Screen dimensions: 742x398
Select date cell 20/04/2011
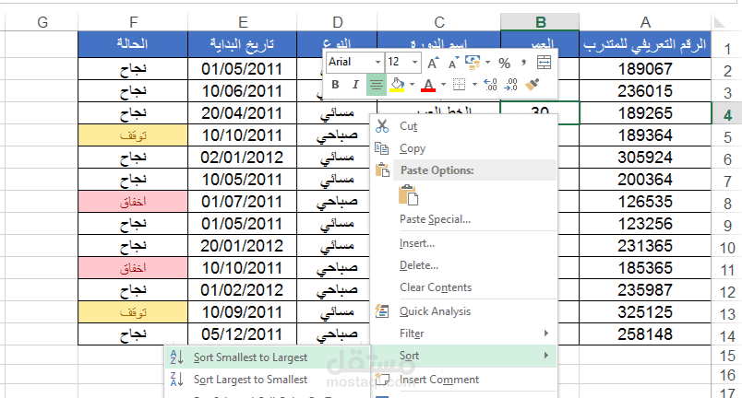point(242,113)
